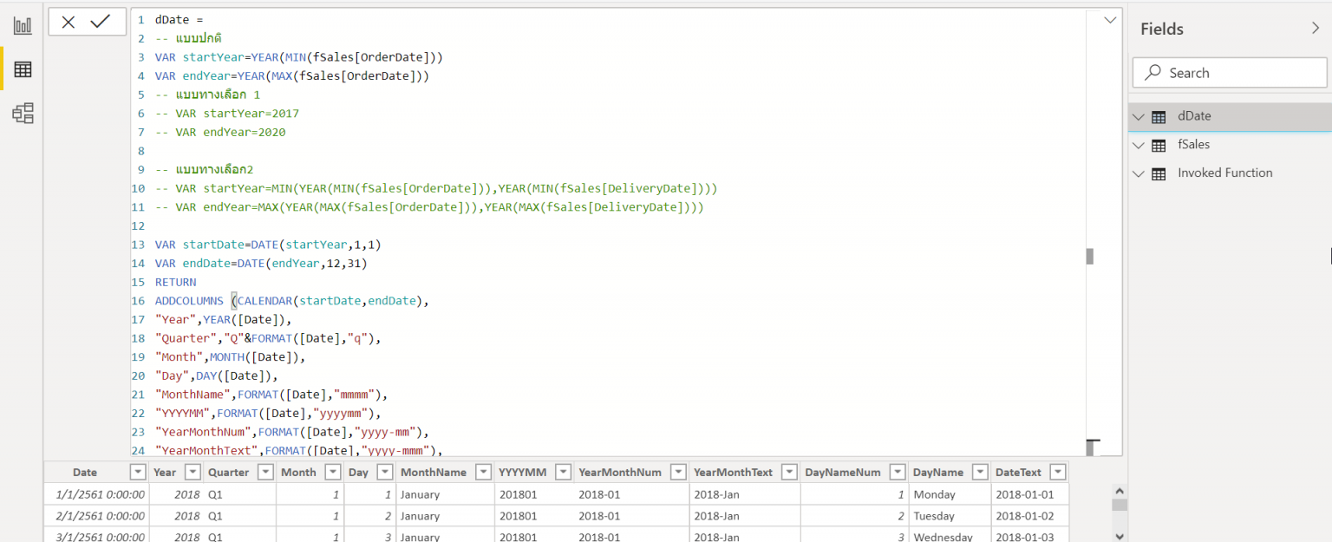Open DayNameNum column filter dropdown
Image resolution: width=1332 pixels, height=542 pixels.
897,473
